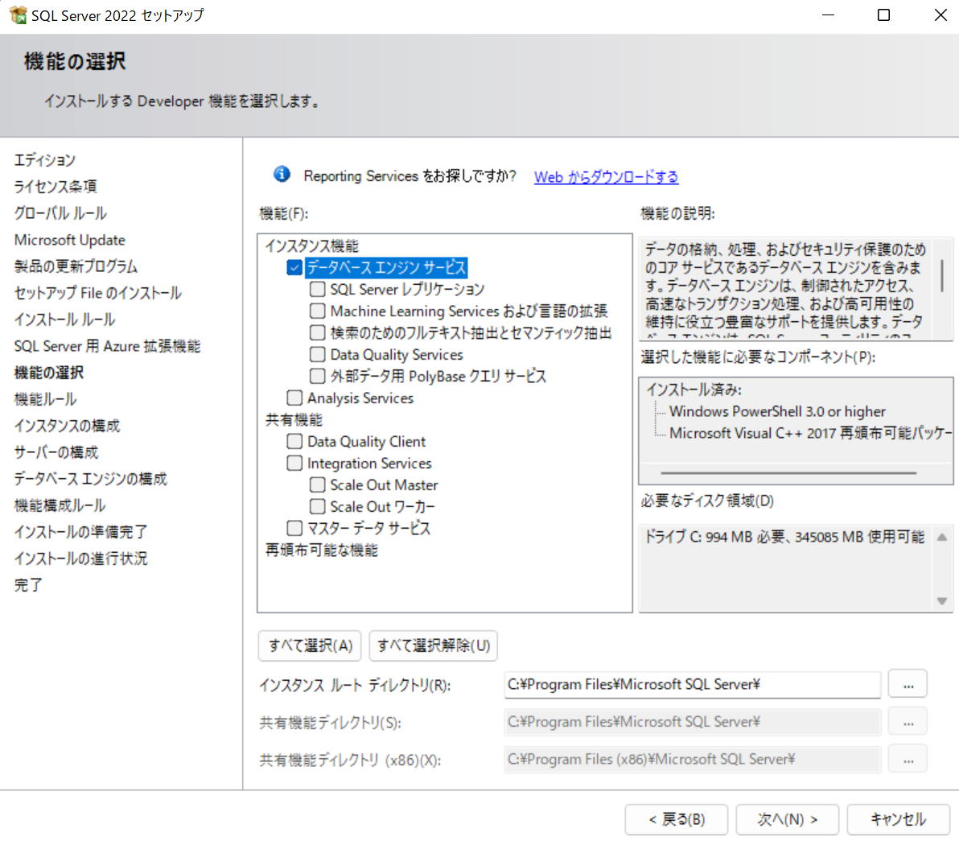Click the すべて選択解除(U) button
Image resolution: width=959 pixels, height=841 pixels.
(434, 645)
